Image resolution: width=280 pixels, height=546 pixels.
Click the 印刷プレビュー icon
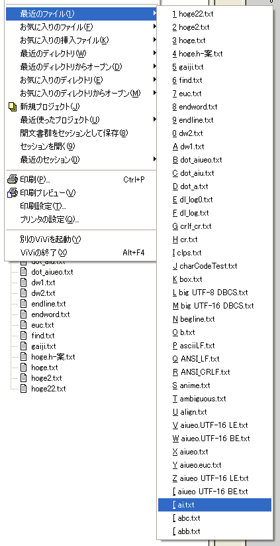tap(13, 193)
